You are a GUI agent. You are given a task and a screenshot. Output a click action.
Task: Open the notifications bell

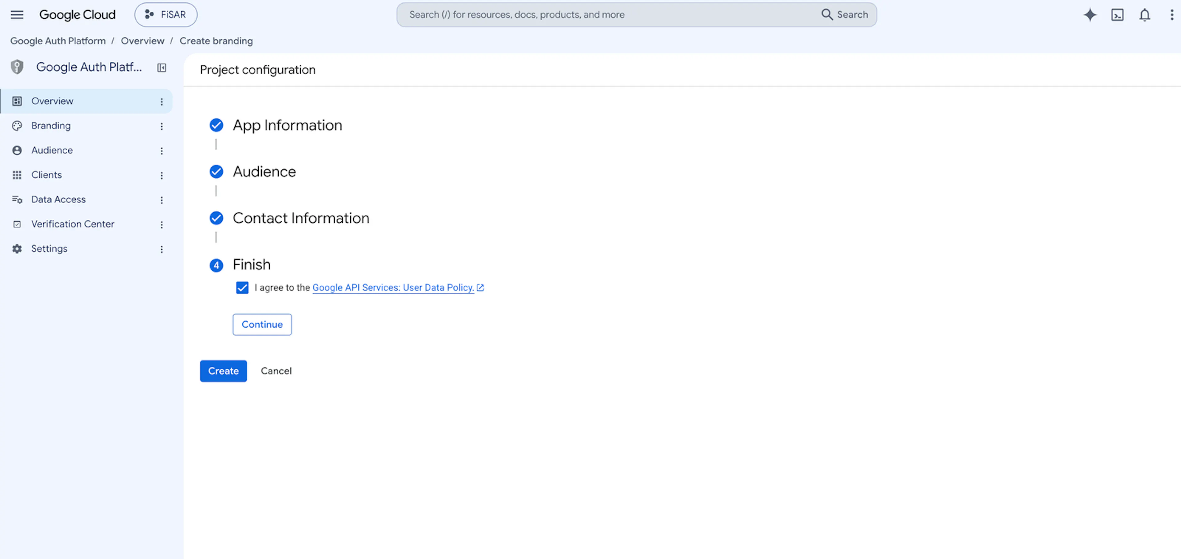pos(1144,15)
